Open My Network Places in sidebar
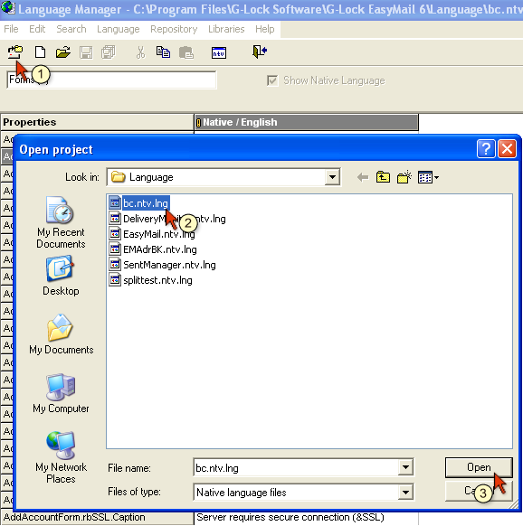523x526 pixels. [61, 457]
